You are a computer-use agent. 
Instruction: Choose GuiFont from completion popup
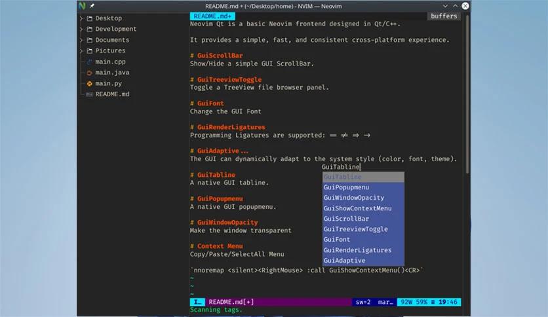click(x=363, y=240)
